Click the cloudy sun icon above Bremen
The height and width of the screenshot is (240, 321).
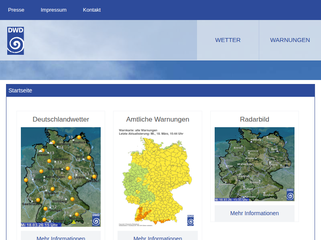point(42,150)
